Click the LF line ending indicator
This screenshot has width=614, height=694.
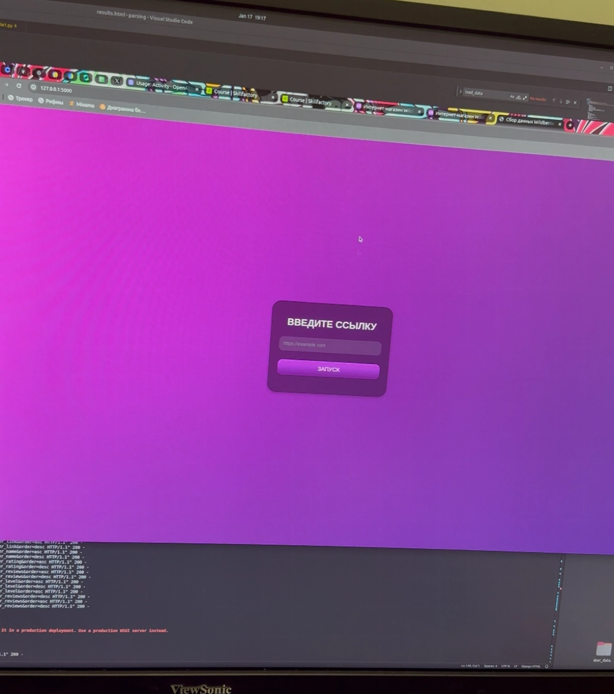click(x=516, y=666)
